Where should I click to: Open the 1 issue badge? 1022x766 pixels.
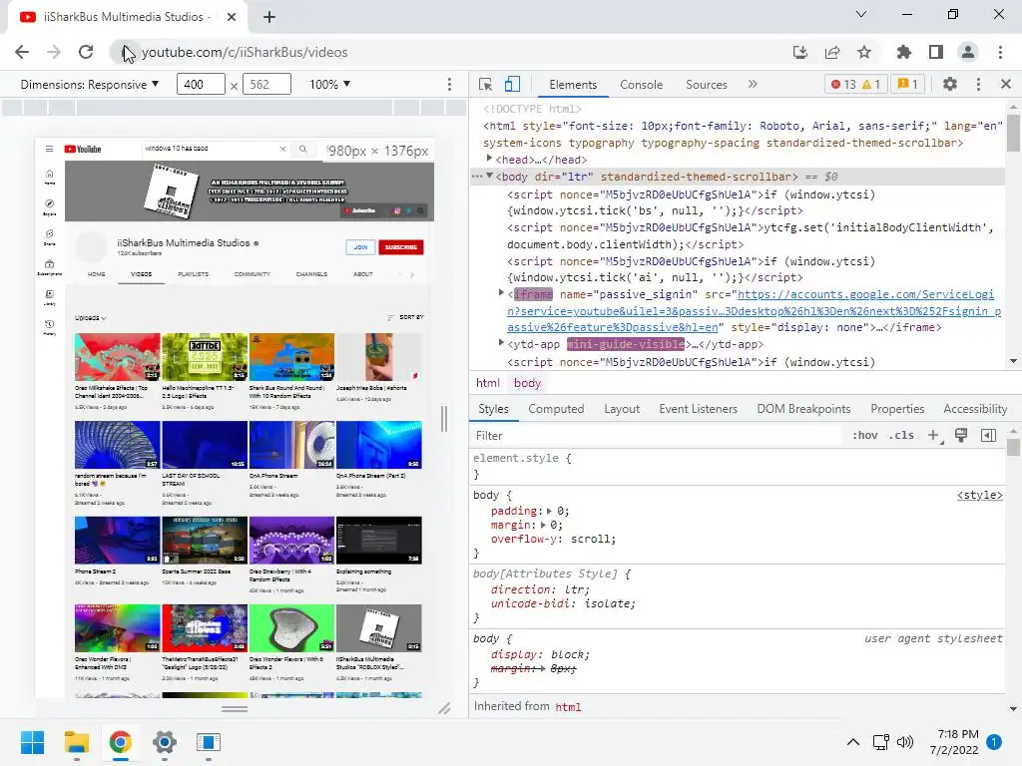907,84
